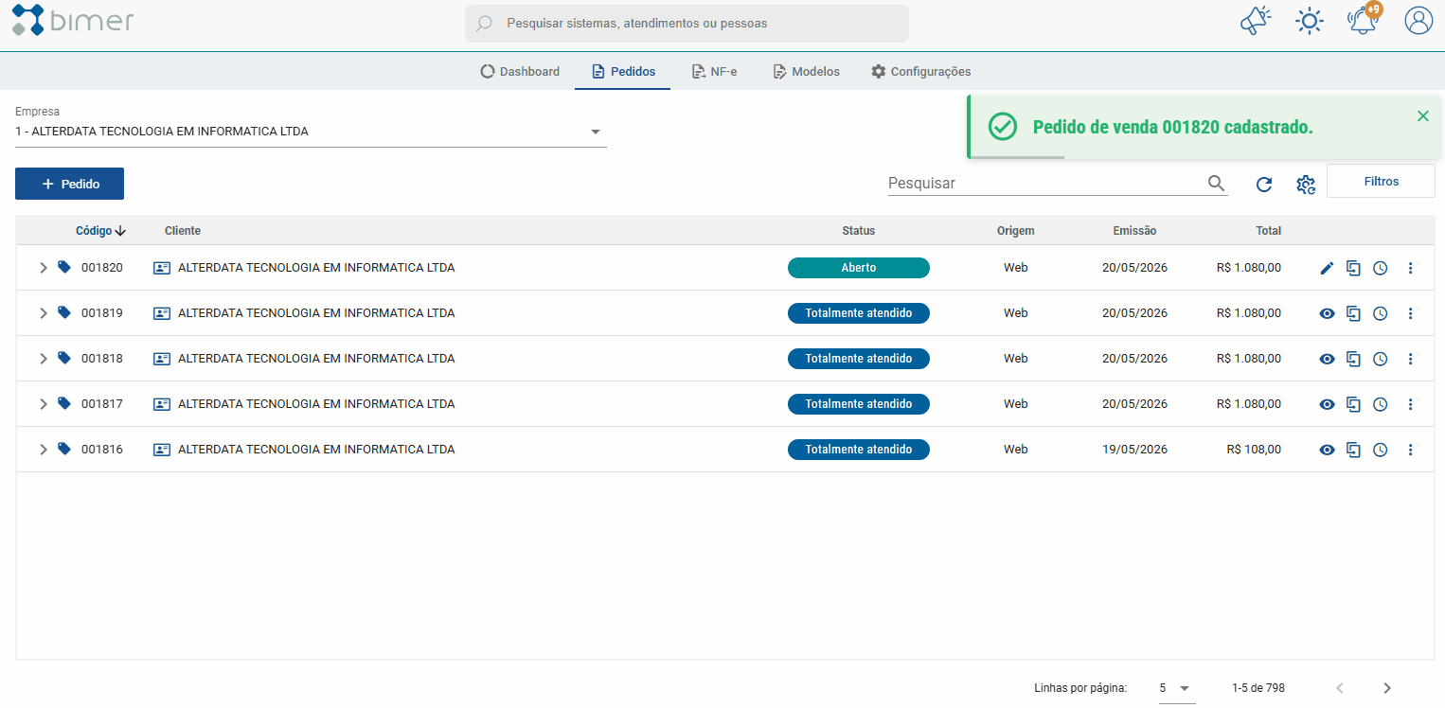Image resolution: width=1445 pixels, height=708 pixels.
Task: Open more options for order 001817
Action: pyautogui.click(x=1410, y=405)
